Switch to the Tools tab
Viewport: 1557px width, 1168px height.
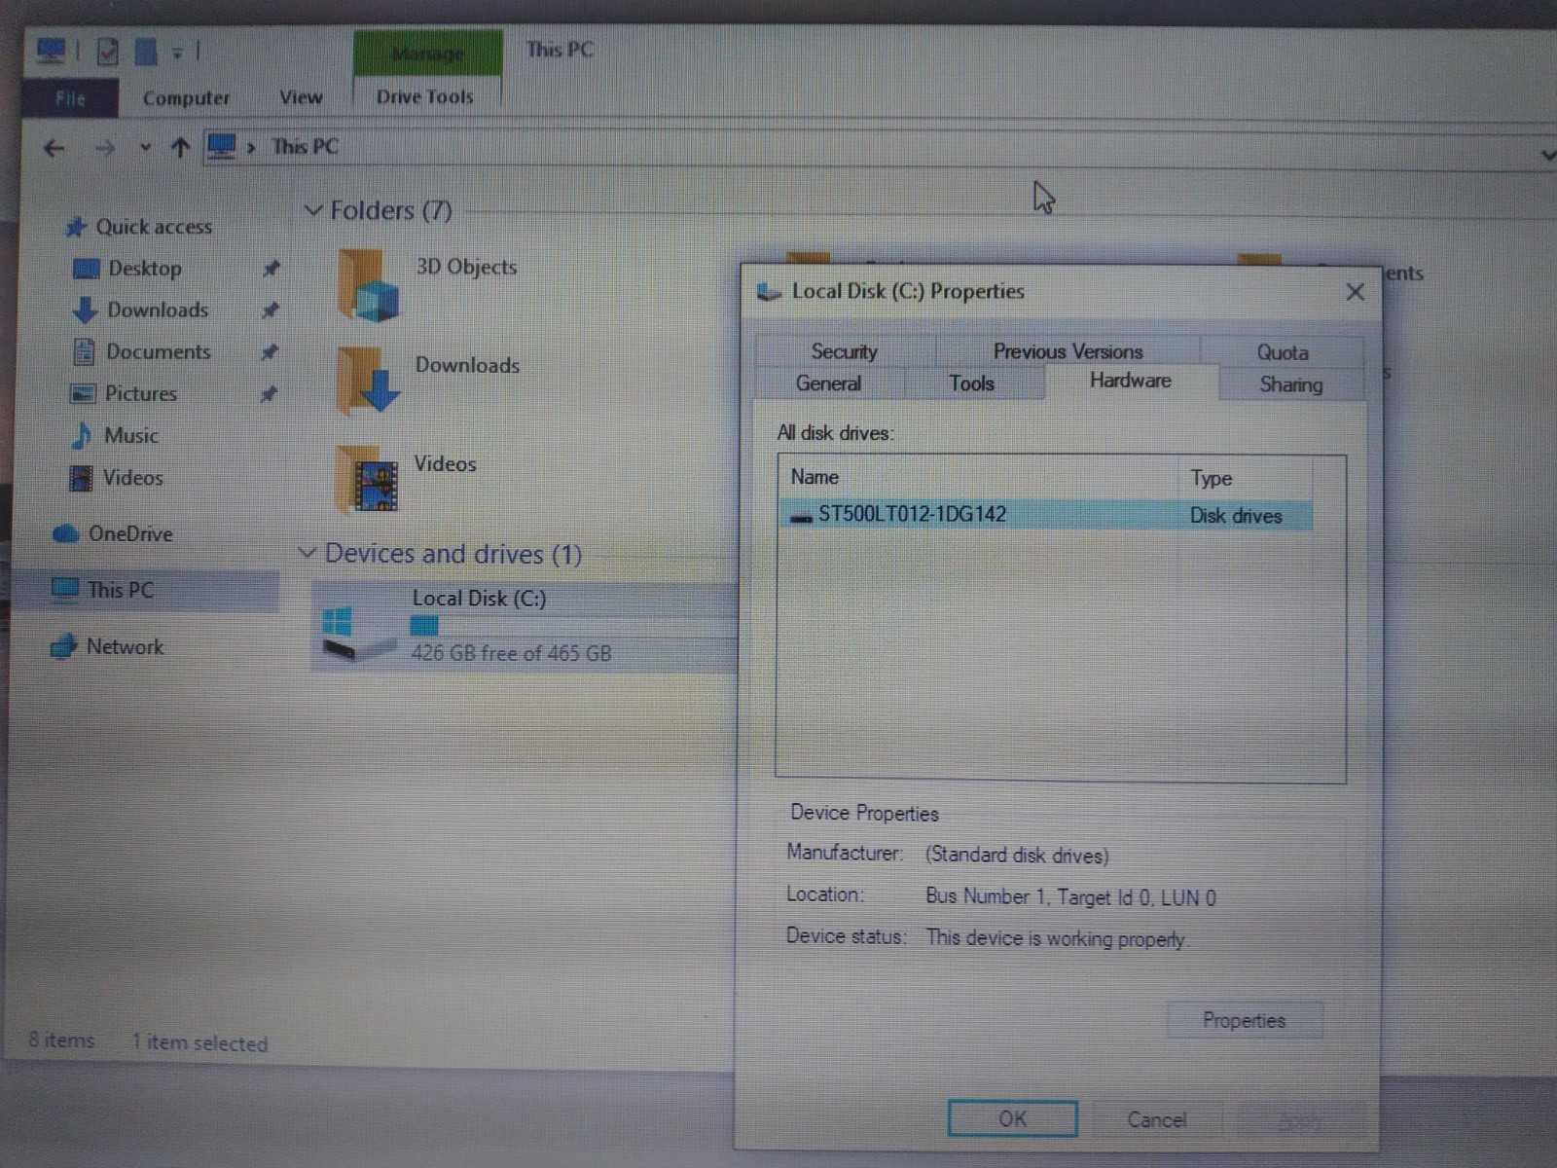[x=972, y=383]
